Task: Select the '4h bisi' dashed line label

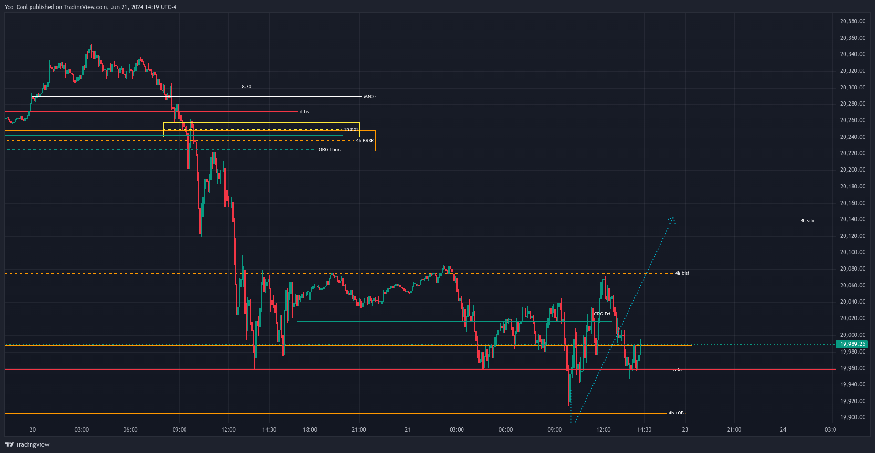Action: pos(682,273)
